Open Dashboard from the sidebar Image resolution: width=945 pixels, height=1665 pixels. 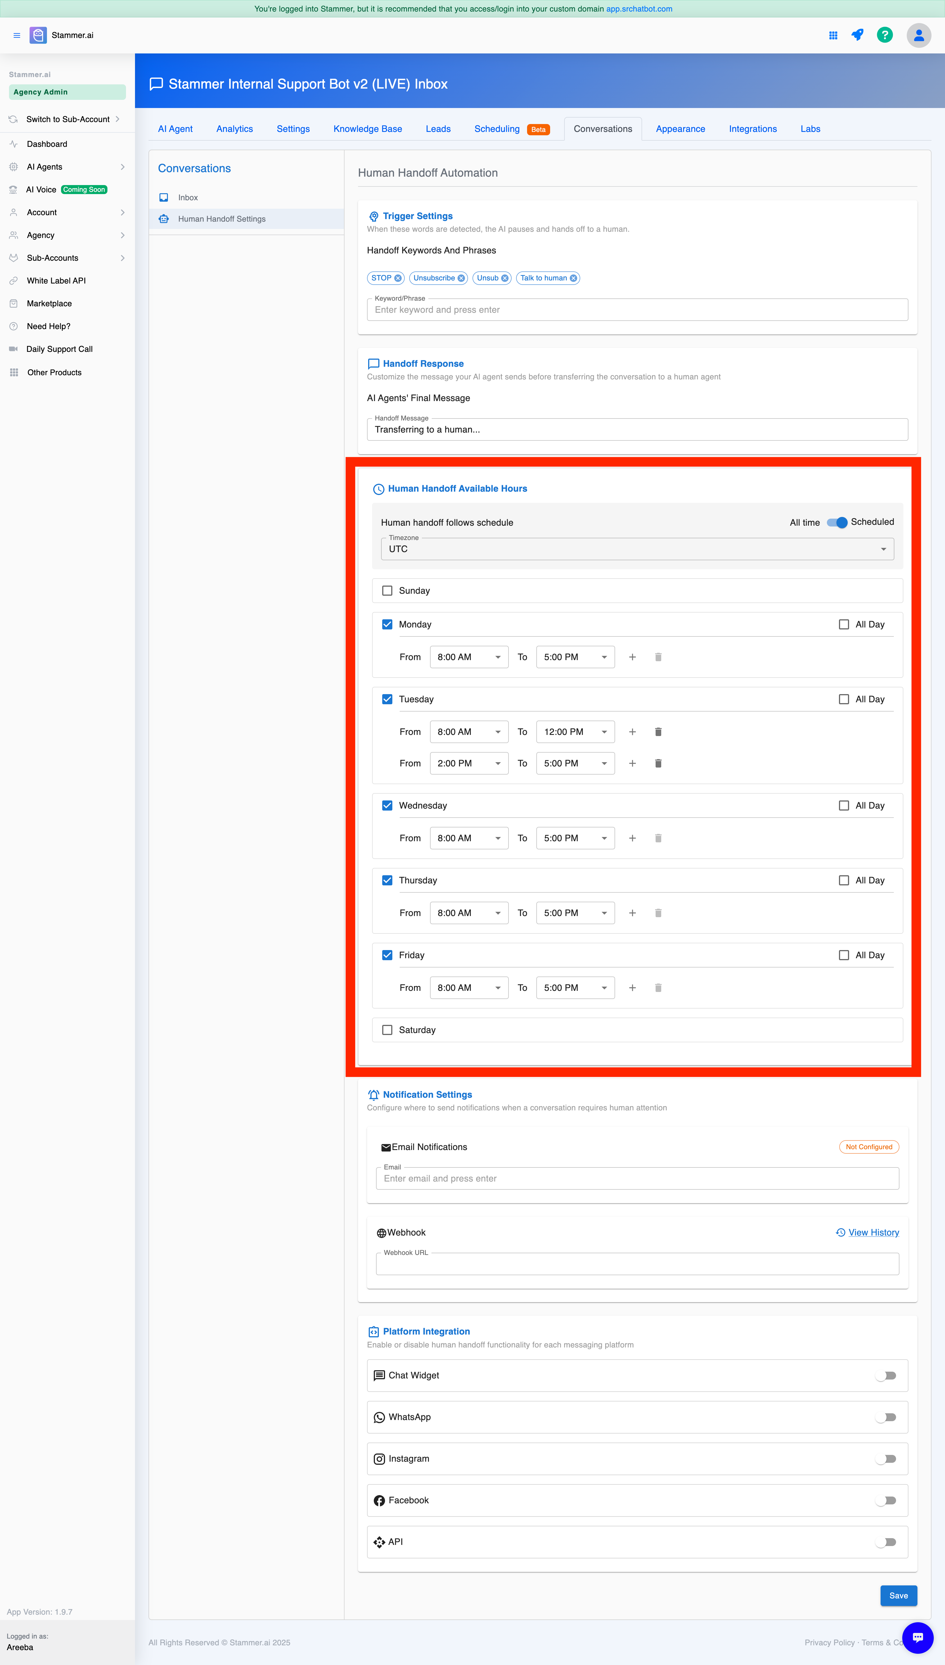47,144
